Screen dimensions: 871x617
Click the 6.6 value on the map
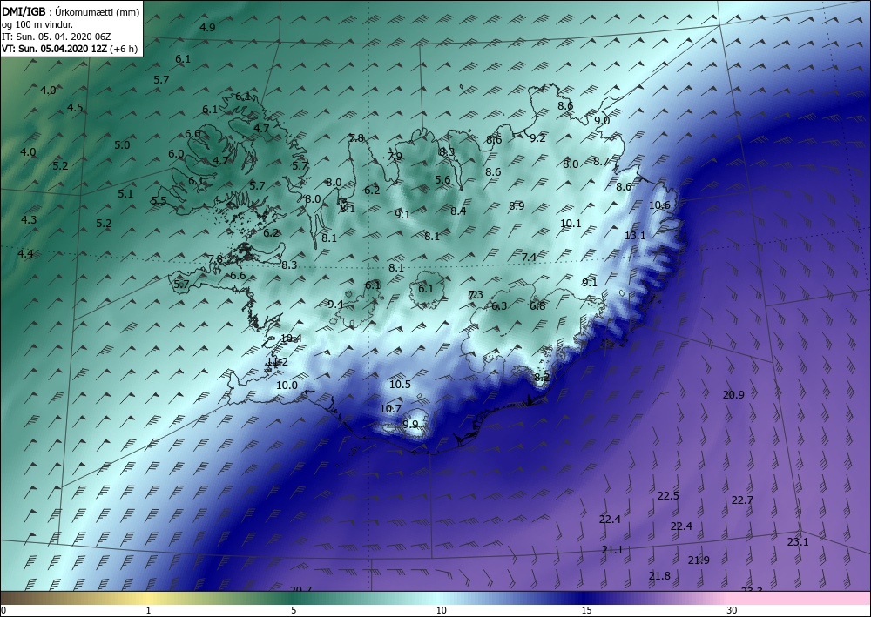coord(238,275)
